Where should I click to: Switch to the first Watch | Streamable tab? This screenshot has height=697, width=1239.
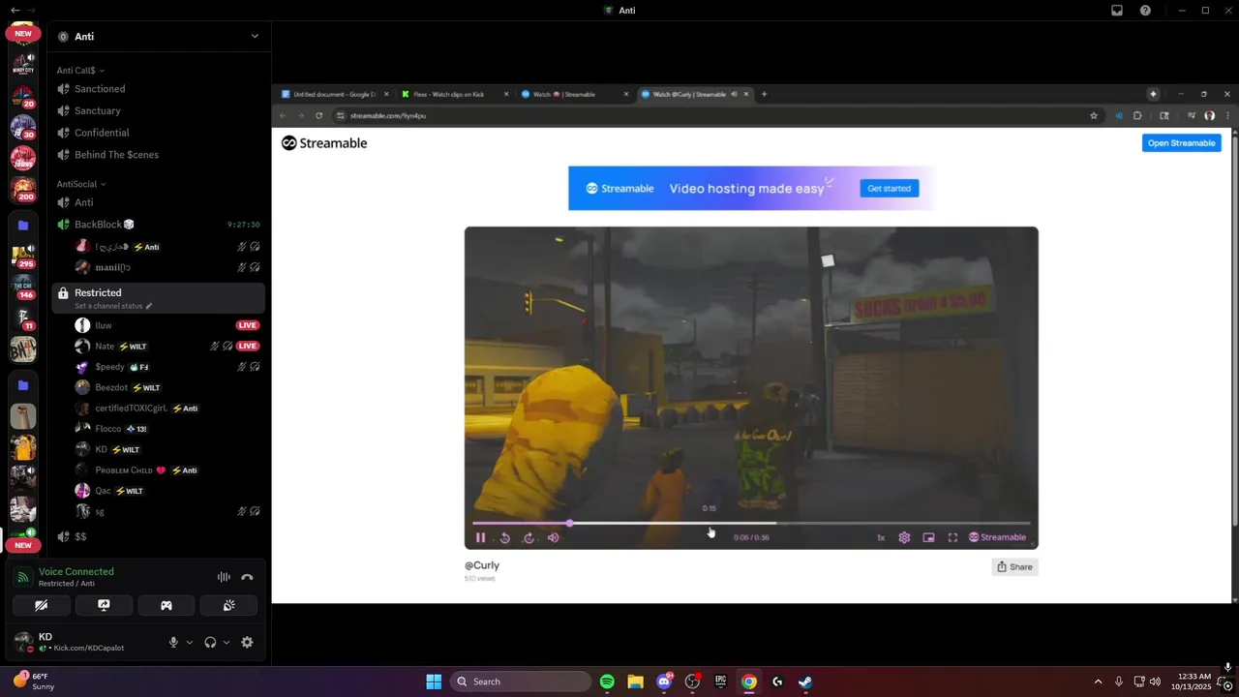[x=575, y=94]
